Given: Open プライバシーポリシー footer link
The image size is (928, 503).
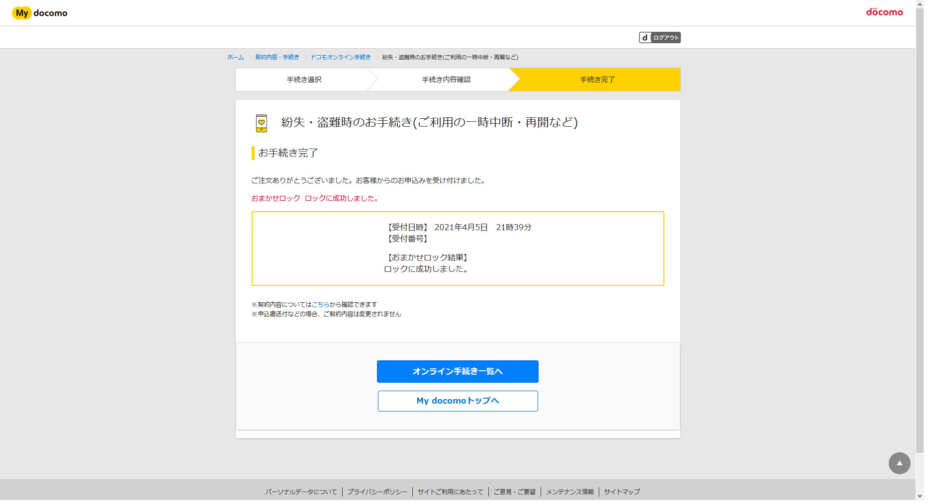Looking at the screenshot, I should [377, 492].
